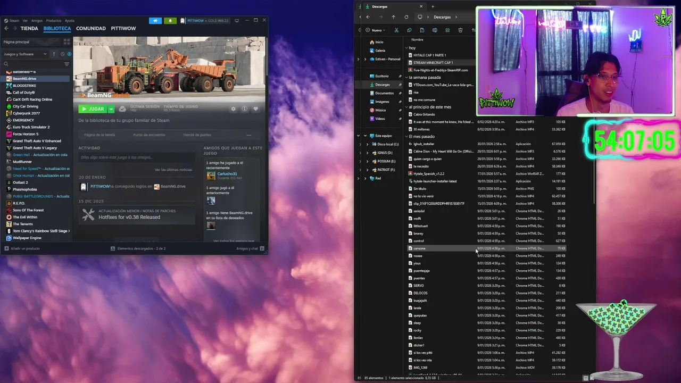This screenshot has width=681, height=383.
Task: Open the Productos menu in Steam
Action: 53,20
